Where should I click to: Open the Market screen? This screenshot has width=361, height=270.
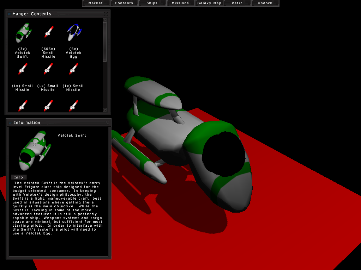(x=96, y=3)
